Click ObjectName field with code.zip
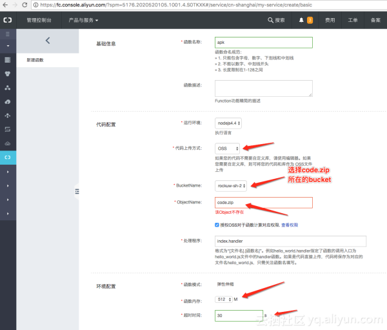The image size is (387, 330). click(264, 203)
